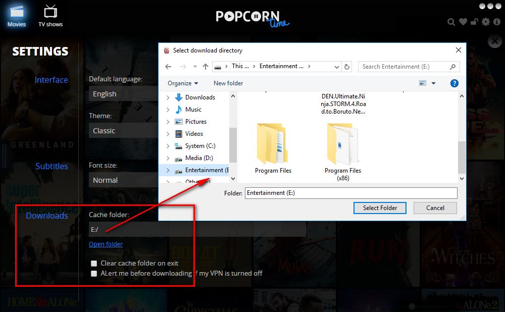Cancel the directory selection dialog
This screenshot has height=312, width=505.
coord(435,208)
